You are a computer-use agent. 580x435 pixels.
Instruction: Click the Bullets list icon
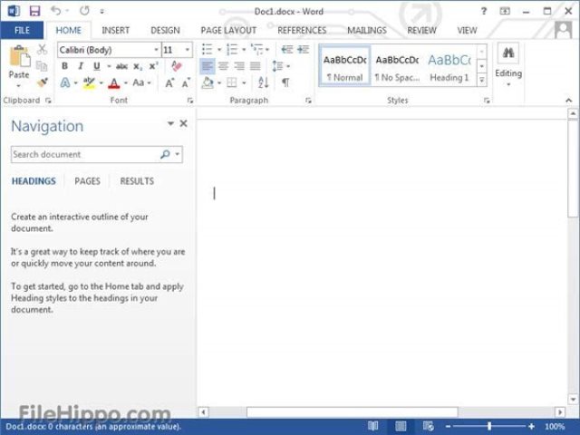[208, 49]
